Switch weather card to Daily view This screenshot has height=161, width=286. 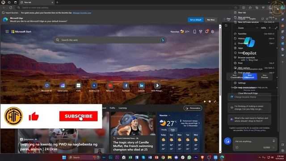[x=172, y=130]
